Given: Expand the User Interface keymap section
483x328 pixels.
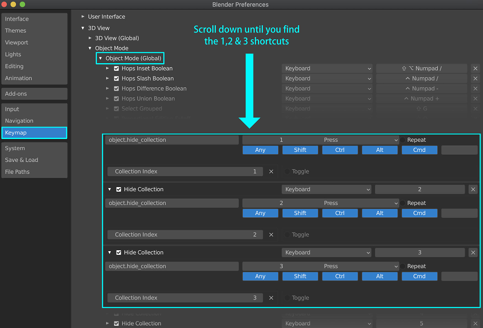Looking at the screenshot, I should pos(83,16).
